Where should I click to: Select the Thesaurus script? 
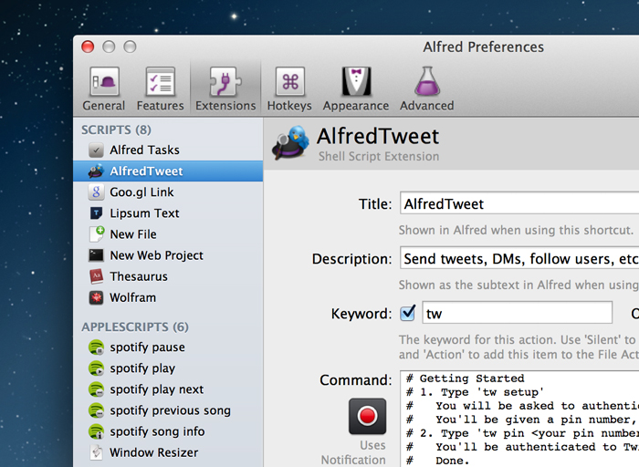pos(168,276)
